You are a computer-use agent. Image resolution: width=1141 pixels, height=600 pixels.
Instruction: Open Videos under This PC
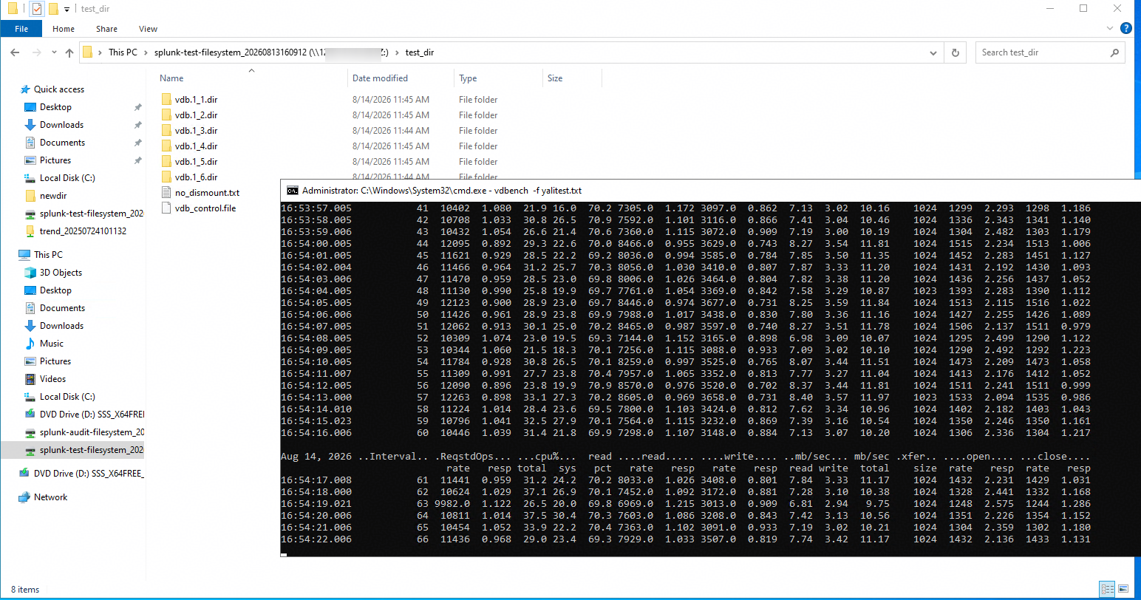tap(52, 379)
